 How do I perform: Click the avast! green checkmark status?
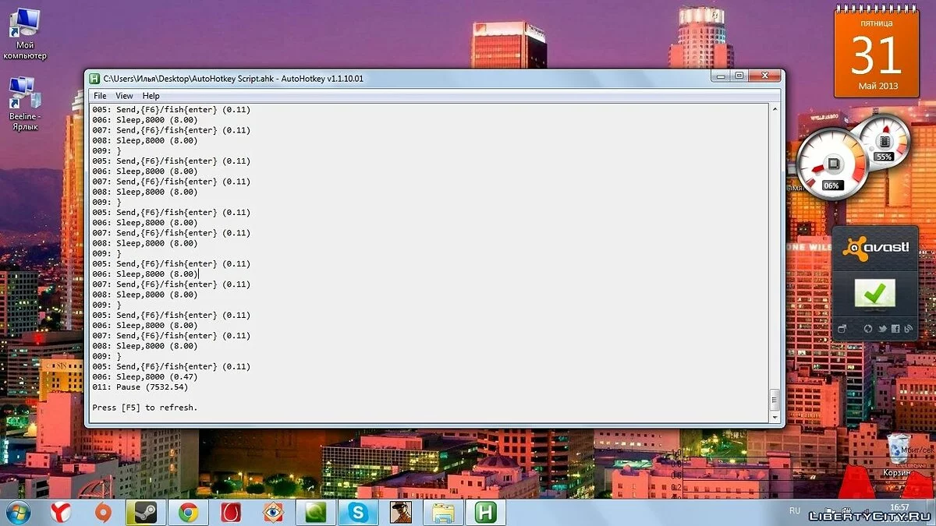(x=874, y=294)
